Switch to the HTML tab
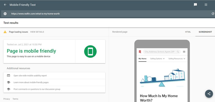The height and width of the screenshot is (102, 215). coord(188,32)
